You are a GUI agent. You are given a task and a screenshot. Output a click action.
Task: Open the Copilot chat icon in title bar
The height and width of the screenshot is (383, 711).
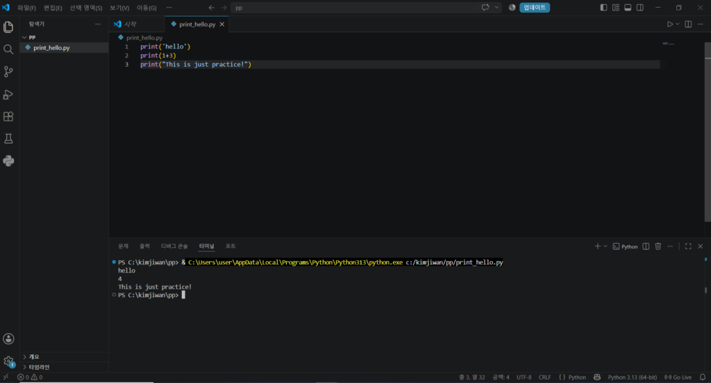(485, 7)
